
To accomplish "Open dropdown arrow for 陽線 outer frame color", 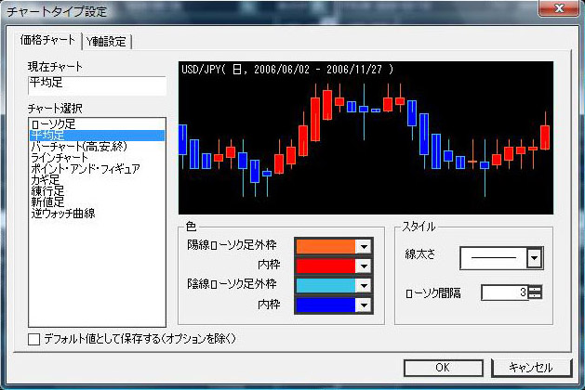I will coord(364,247).
